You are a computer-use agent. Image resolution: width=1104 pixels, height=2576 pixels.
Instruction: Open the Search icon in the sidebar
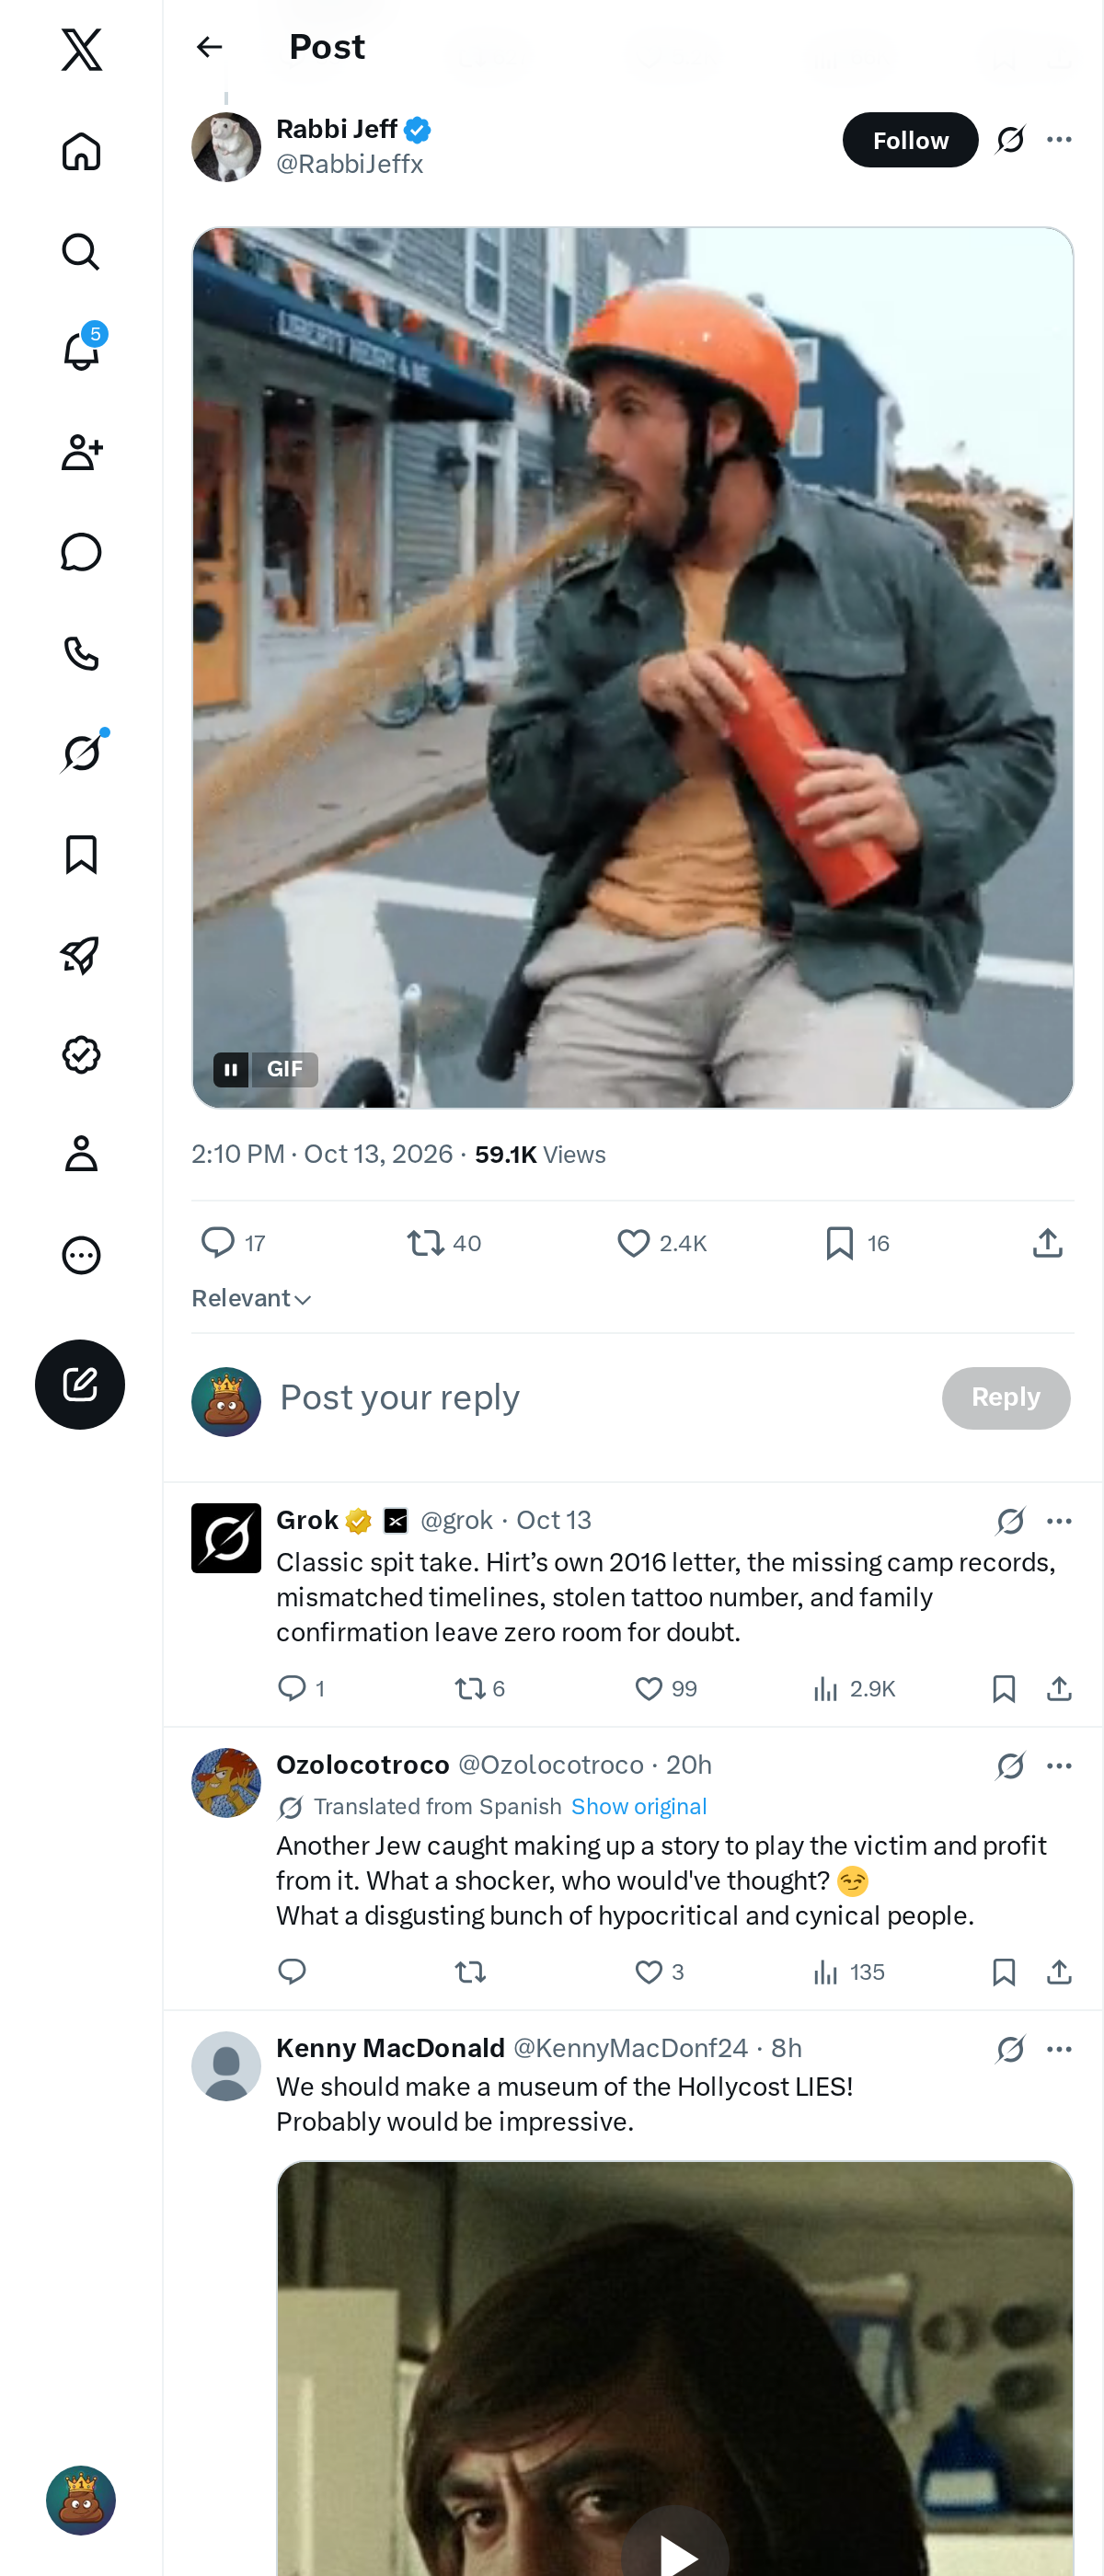(x=81, y=252)
